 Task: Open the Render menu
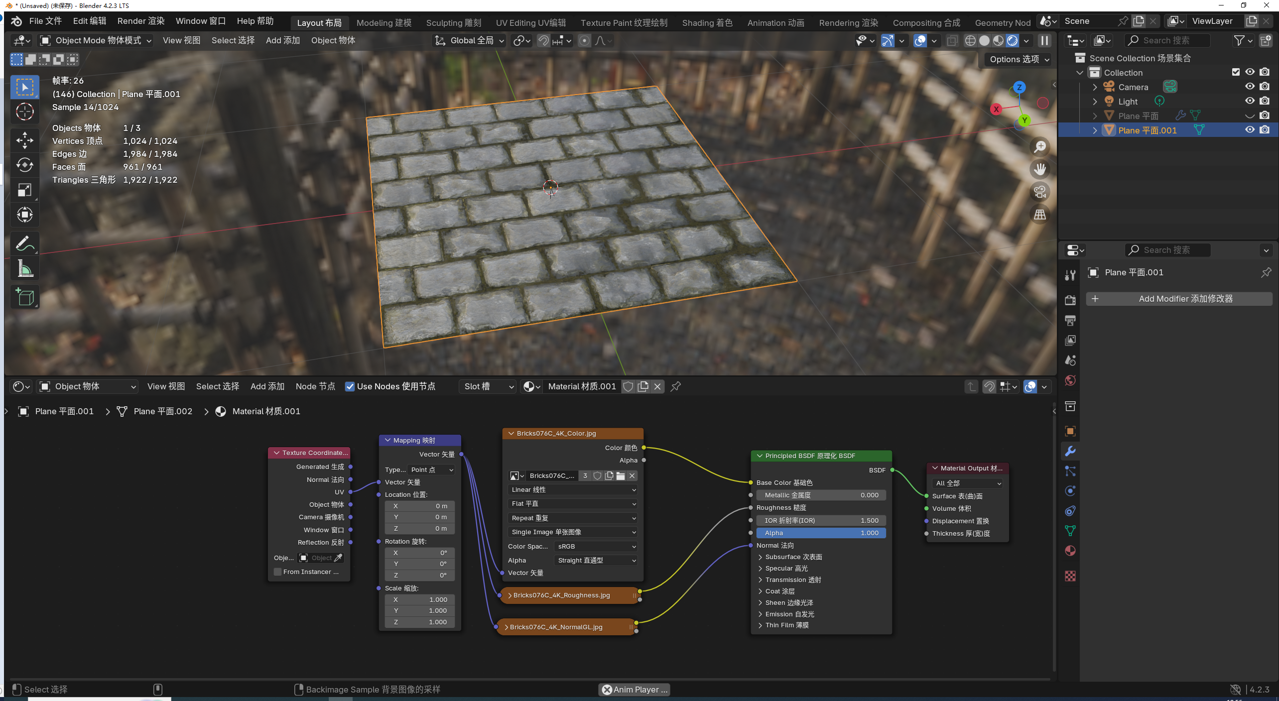(141, 21)
